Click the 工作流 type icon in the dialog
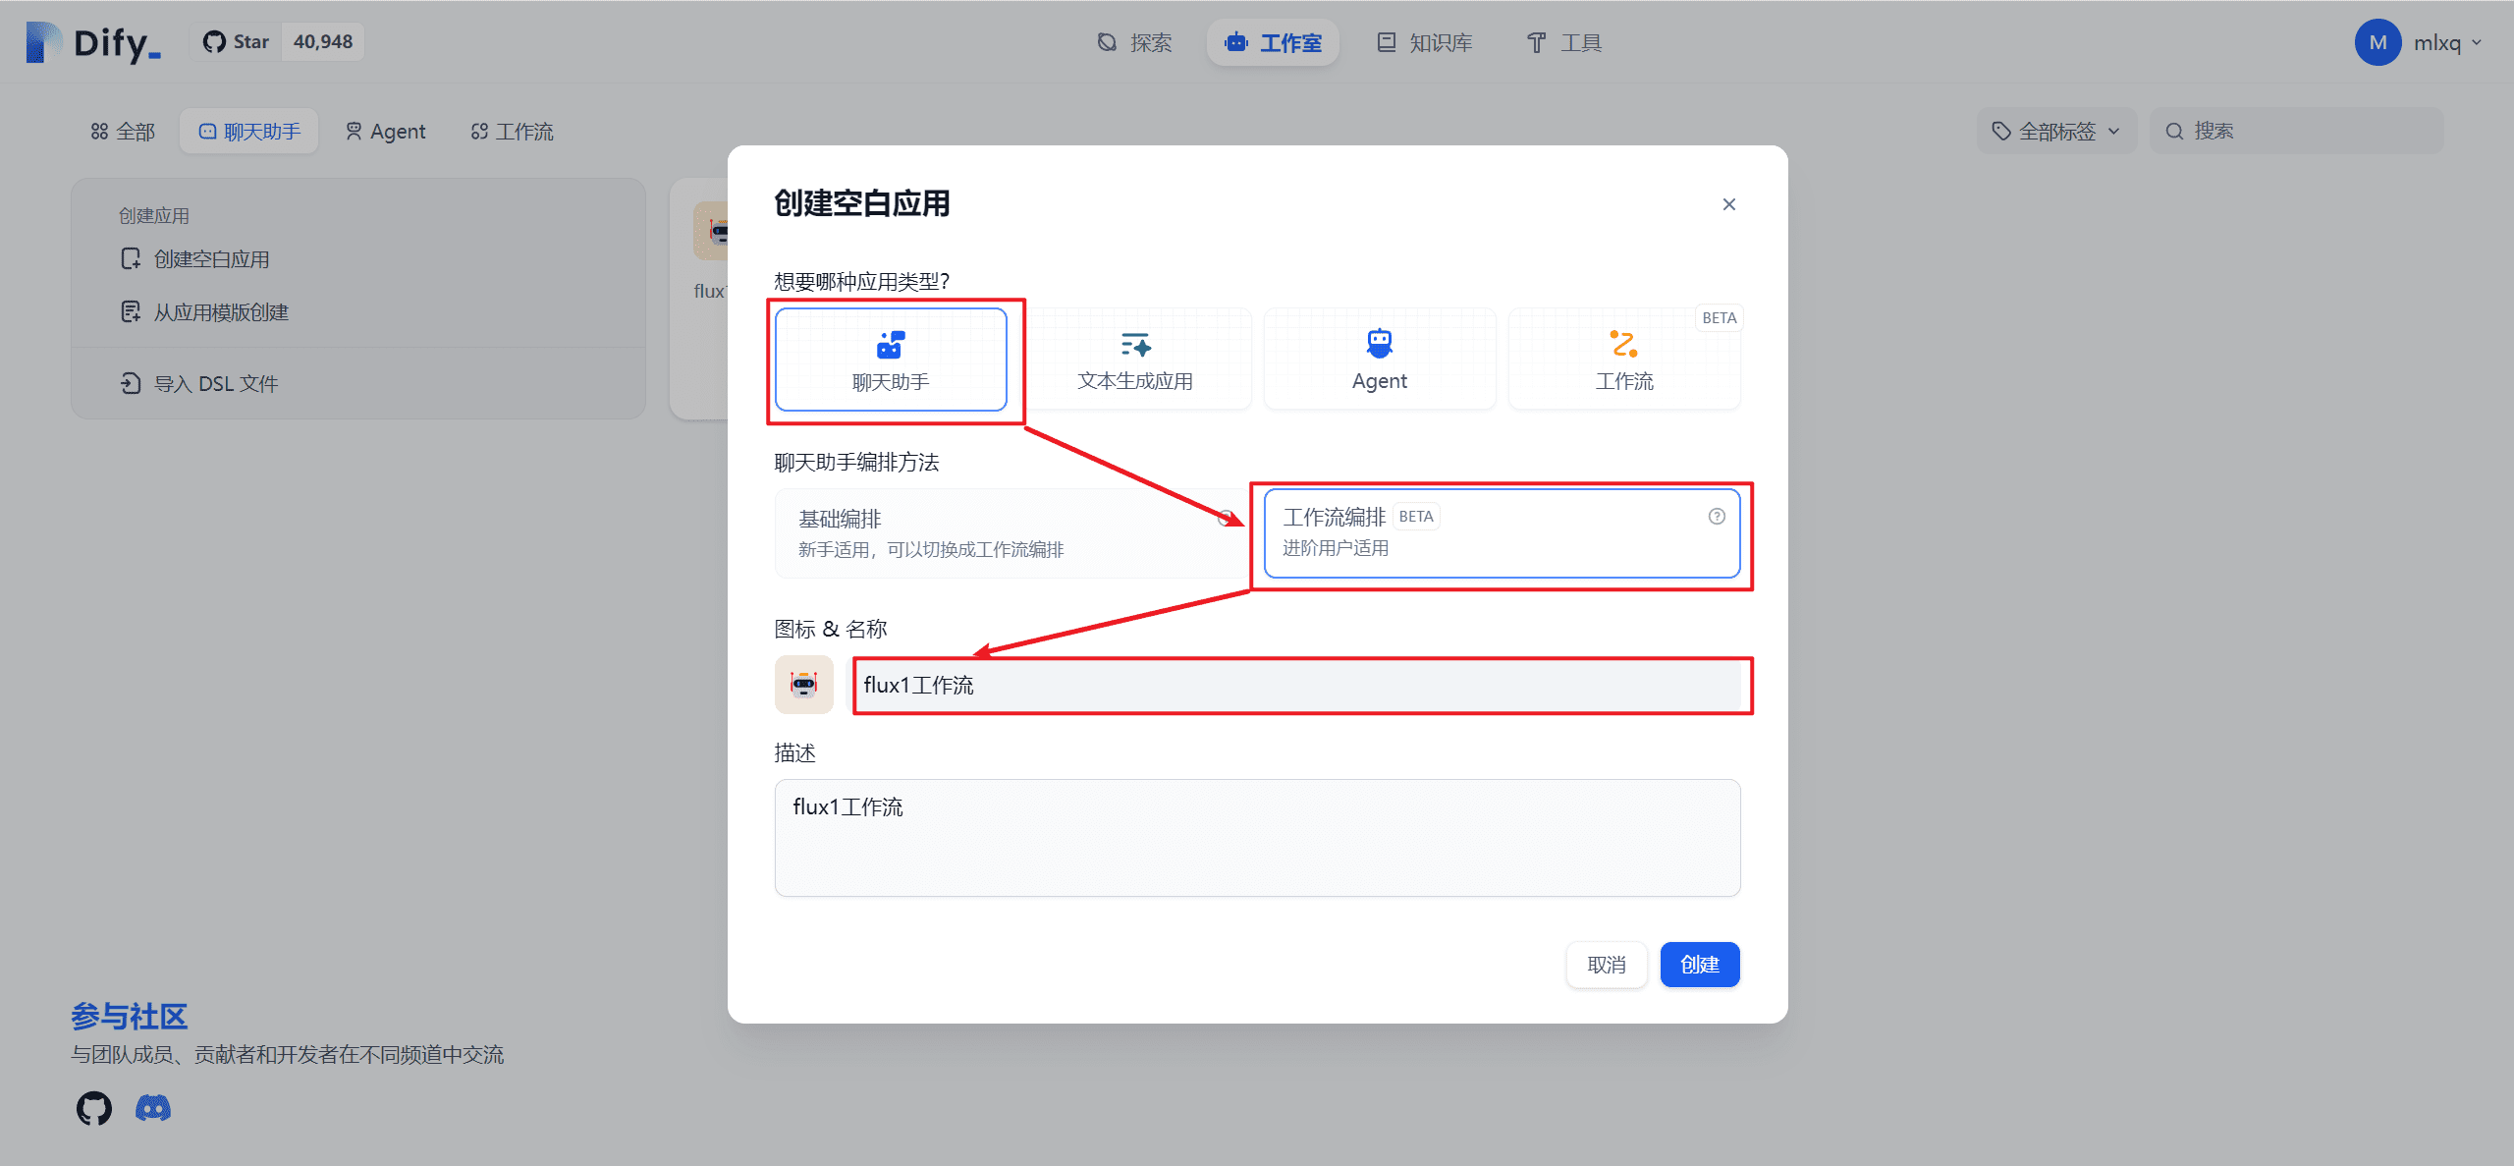The width and height of the screenshot is (2514, 1166). pyautogui.click(x=1624, y=344)
